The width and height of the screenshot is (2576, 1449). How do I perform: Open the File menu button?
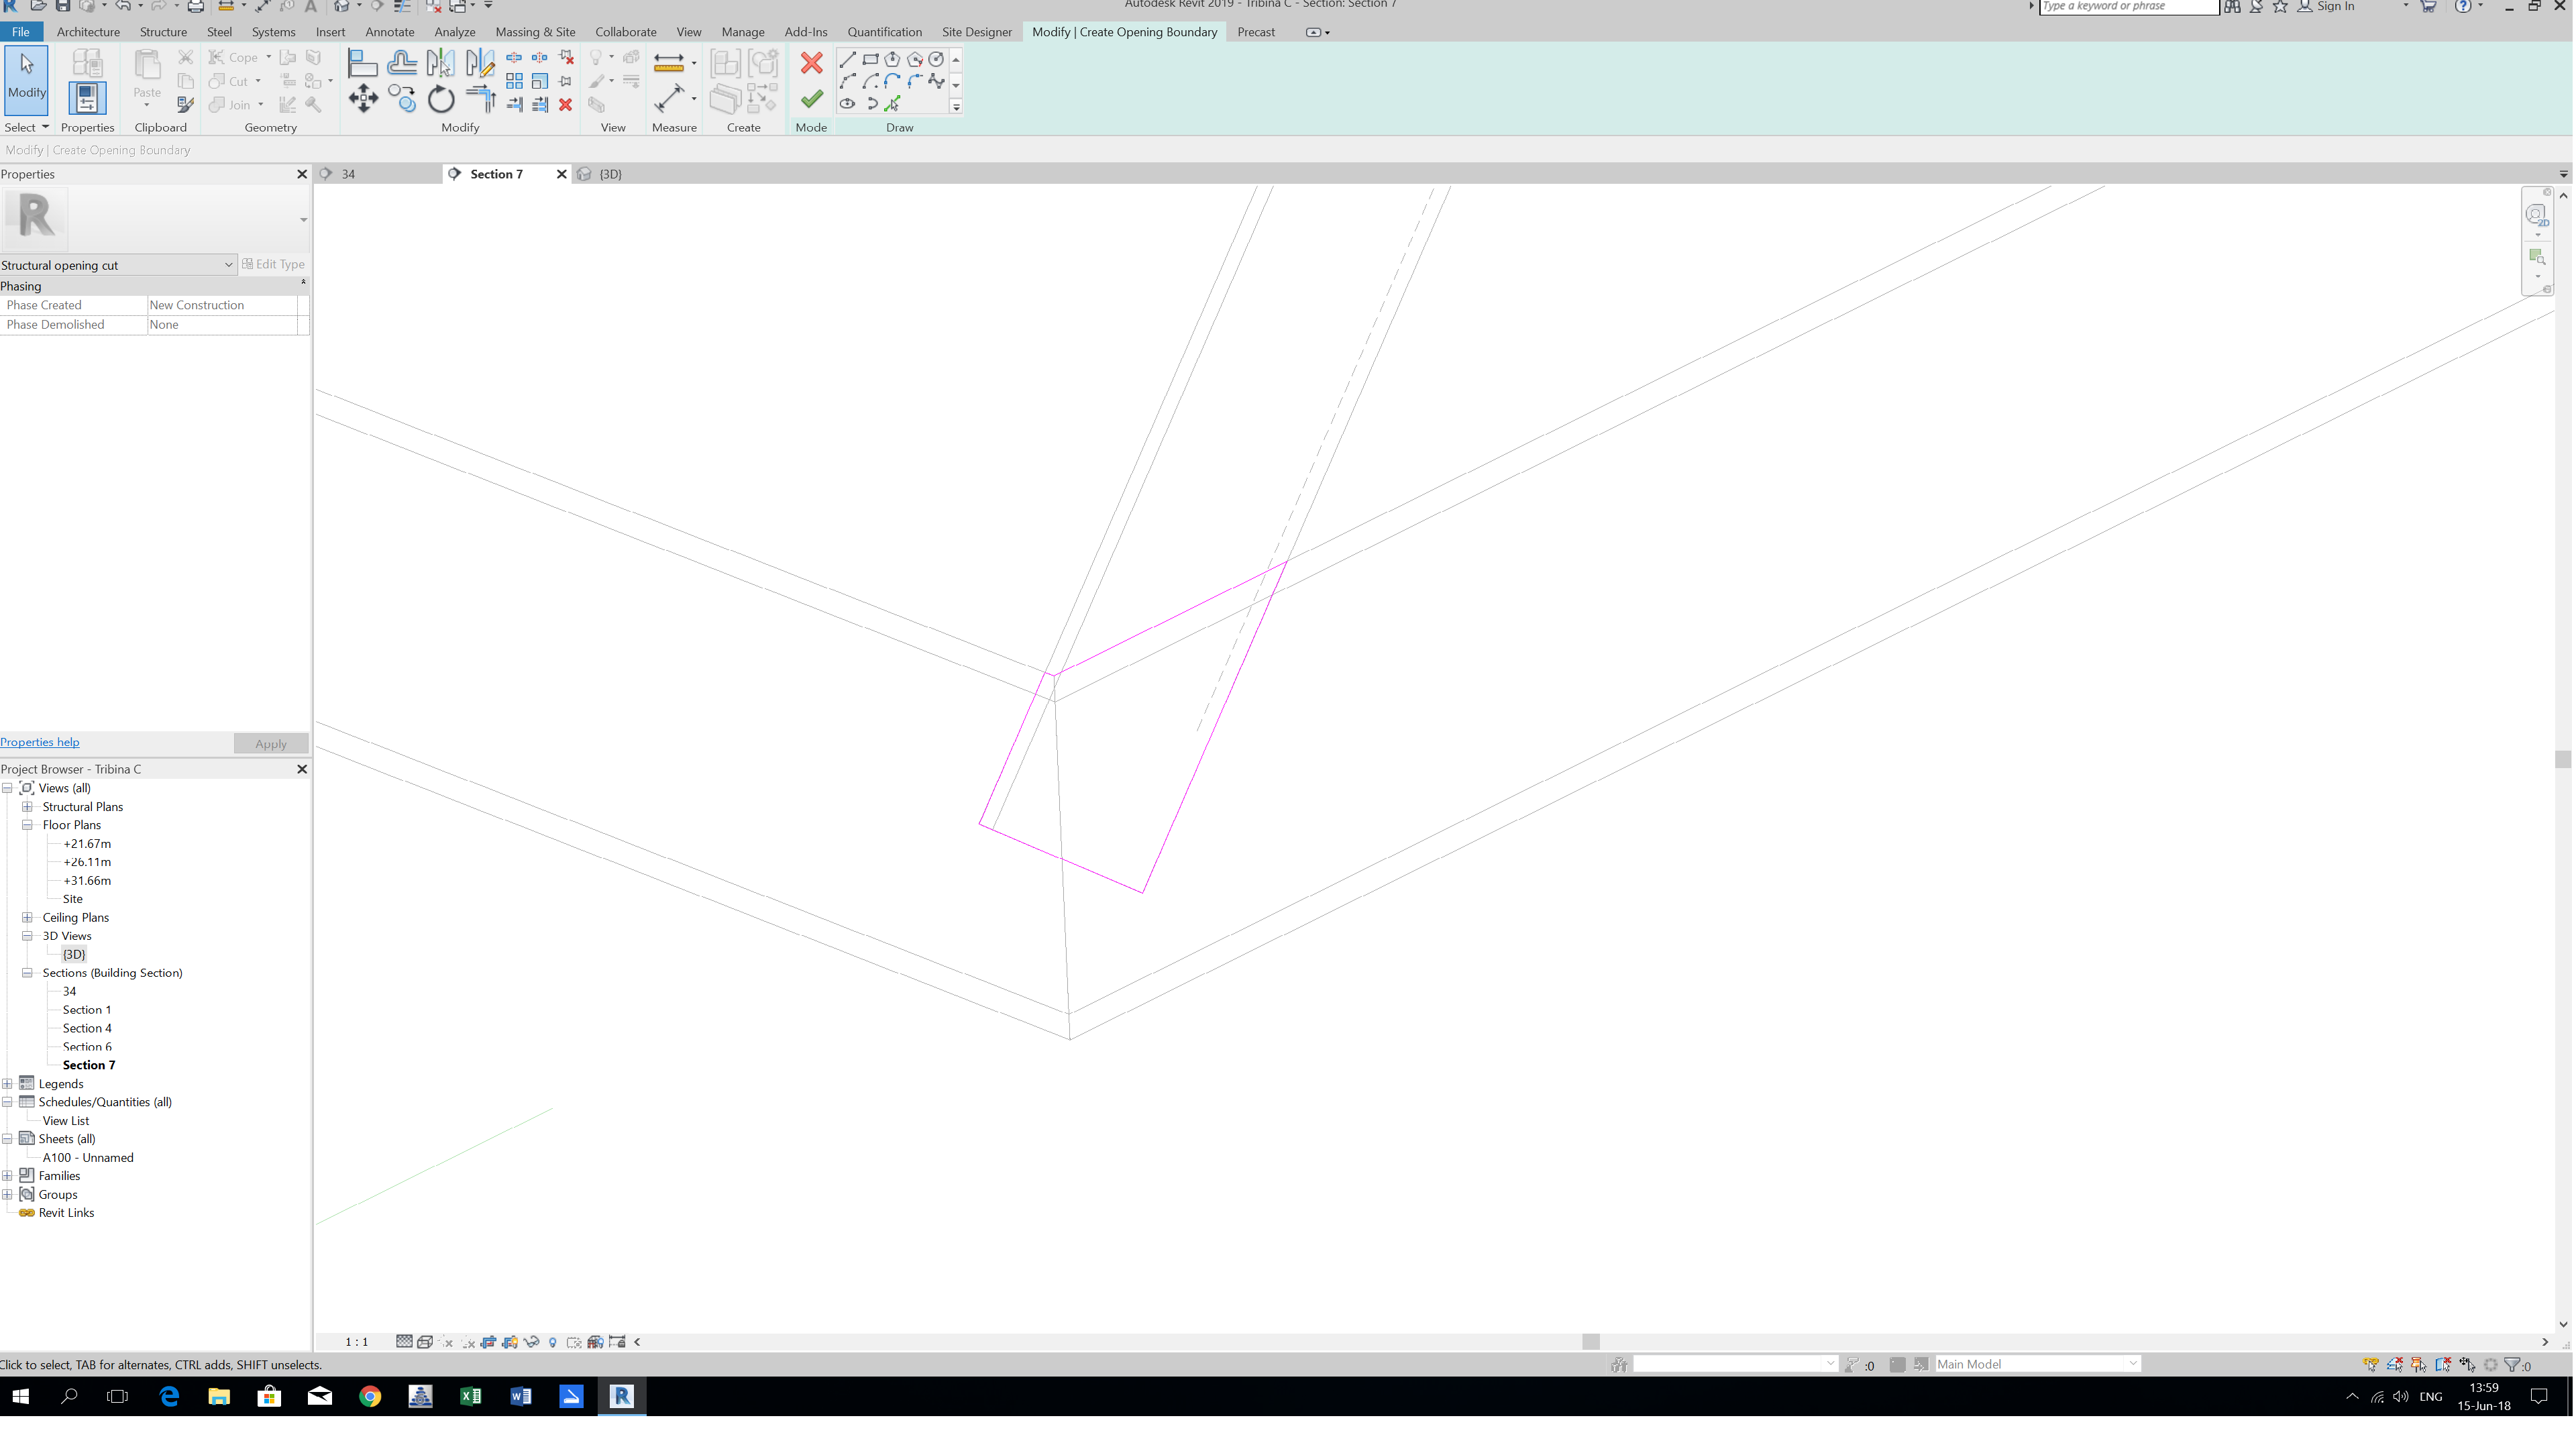coord(20,32)
